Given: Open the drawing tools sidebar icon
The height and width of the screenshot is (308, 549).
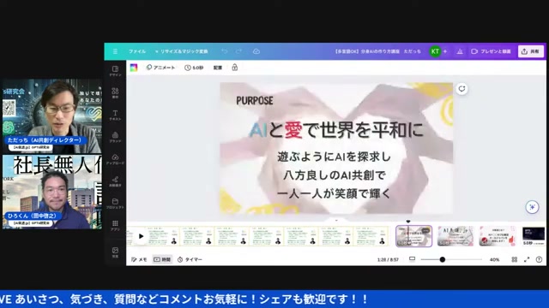Looking at the screenshot, I should (115, 181).
